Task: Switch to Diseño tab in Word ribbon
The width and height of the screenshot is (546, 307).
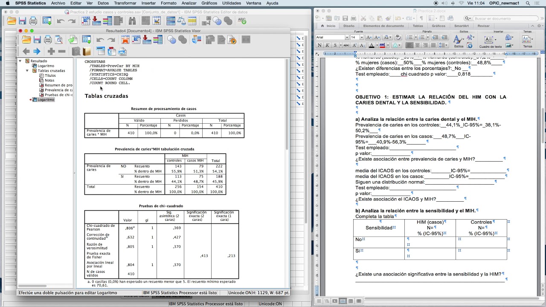Action: coord(349,26)
